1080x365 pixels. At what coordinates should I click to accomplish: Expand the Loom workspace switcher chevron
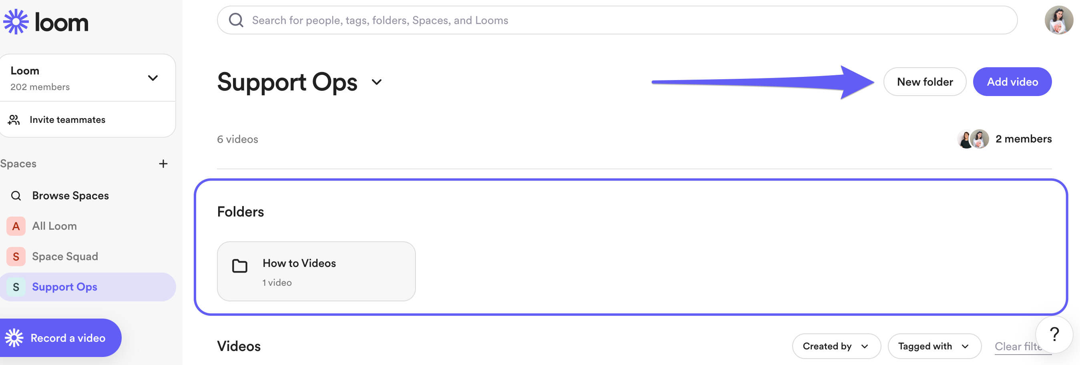point(153,78)
